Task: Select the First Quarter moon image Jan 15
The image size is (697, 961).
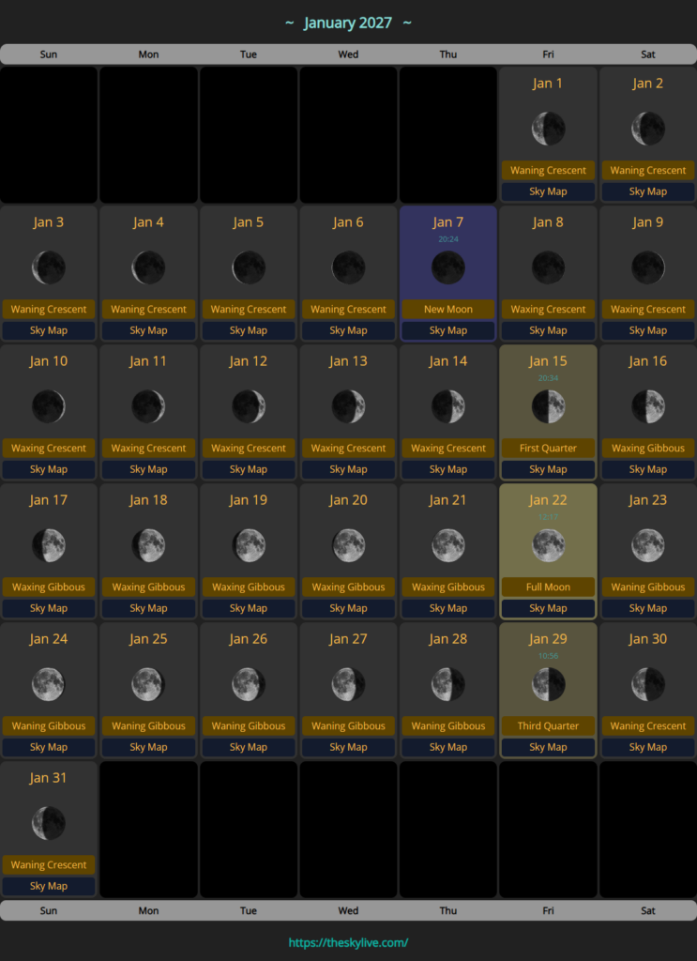Action: 548,406
